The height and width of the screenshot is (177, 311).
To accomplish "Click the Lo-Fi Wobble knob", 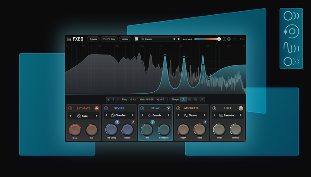I will tap(236, 129).
